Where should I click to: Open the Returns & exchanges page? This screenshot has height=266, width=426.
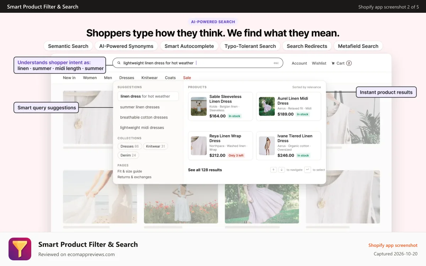pos(135,177)
